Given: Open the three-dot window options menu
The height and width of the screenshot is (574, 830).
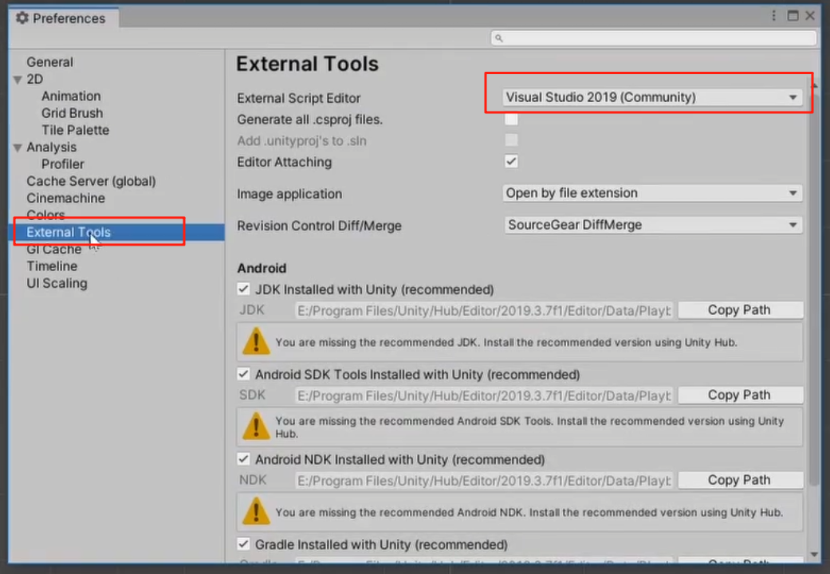Looking at the screenshot, I should 774,16.
